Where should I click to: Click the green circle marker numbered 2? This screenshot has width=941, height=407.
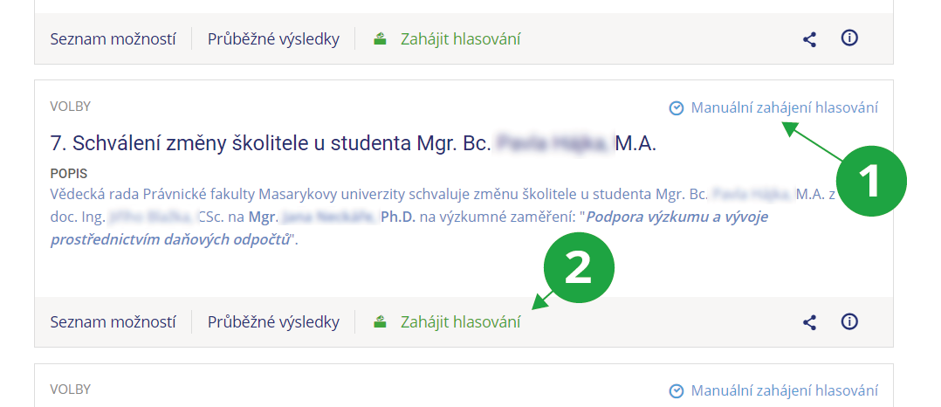point(580,268)
